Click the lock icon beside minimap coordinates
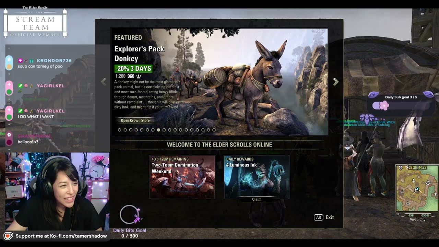 pos(407,167)
